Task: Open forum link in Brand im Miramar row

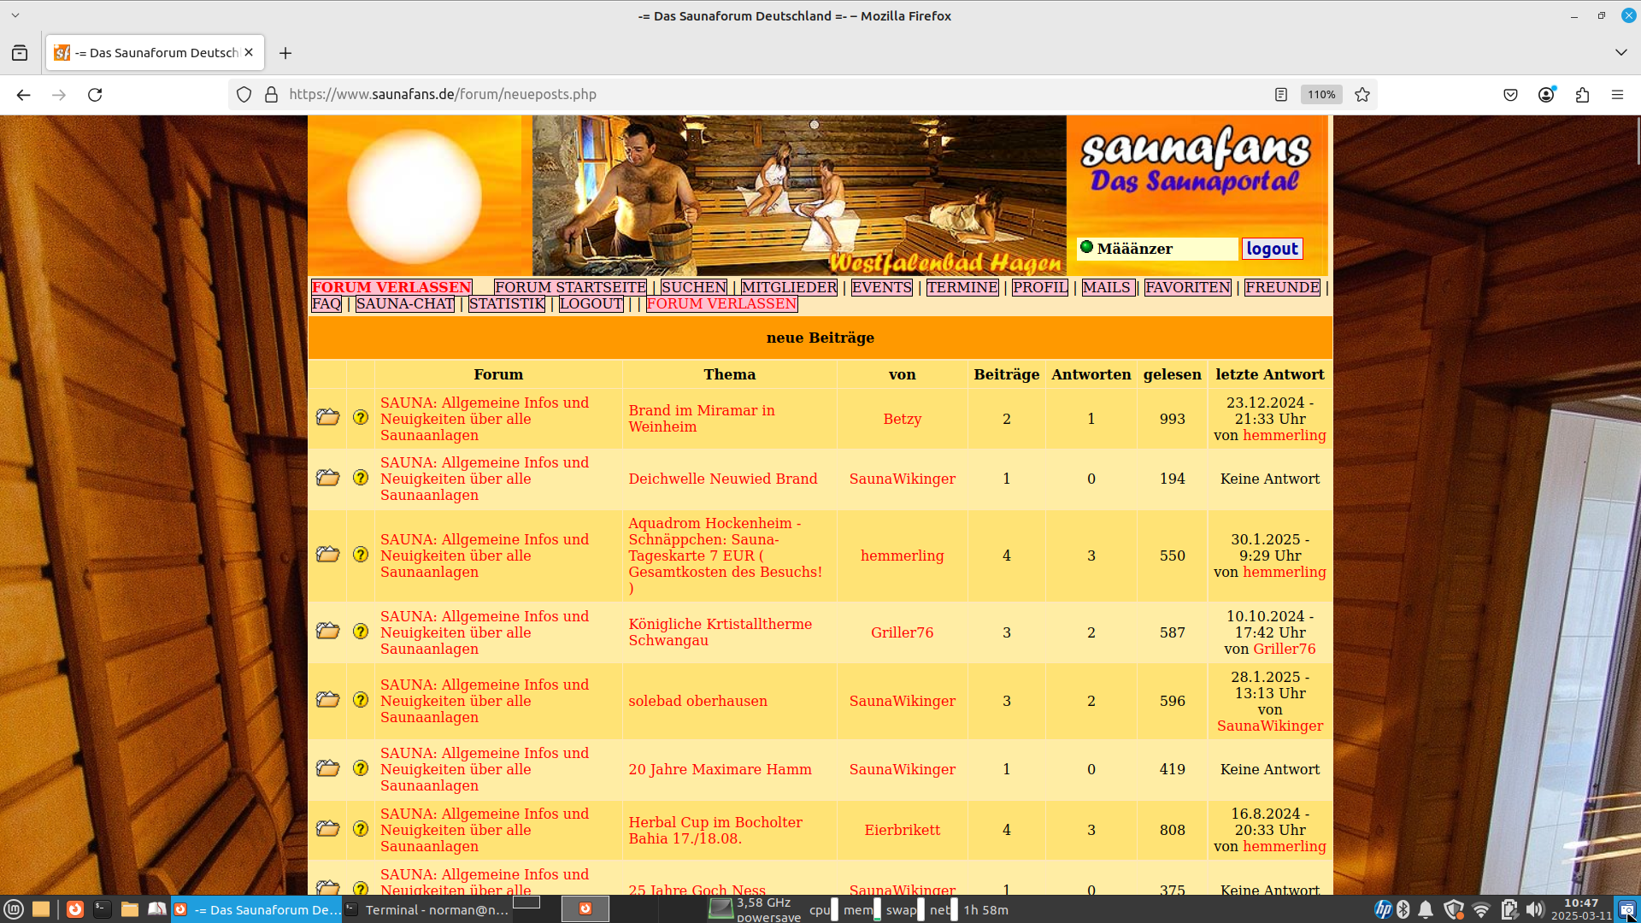Action: (x=485, y=419)
